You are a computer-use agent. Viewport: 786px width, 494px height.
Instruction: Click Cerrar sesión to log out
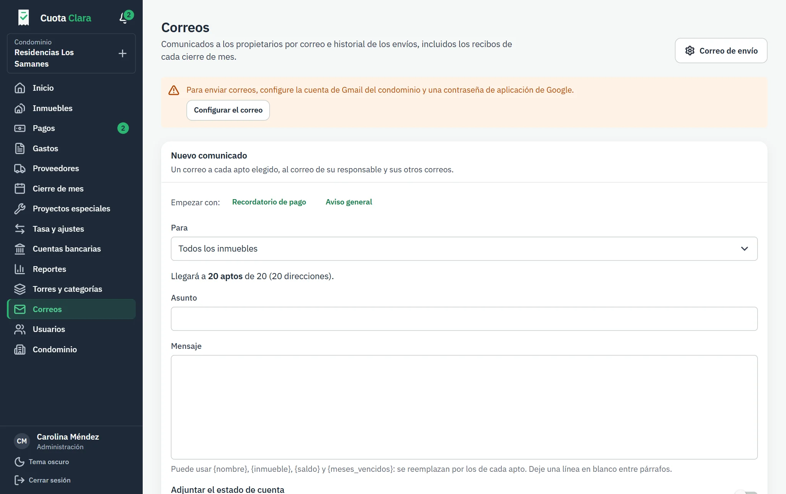(43, 480)
